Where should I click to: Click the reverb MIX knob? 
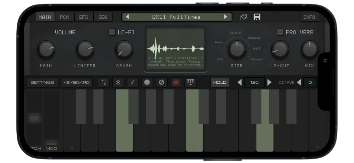click(x=310, y=49)
